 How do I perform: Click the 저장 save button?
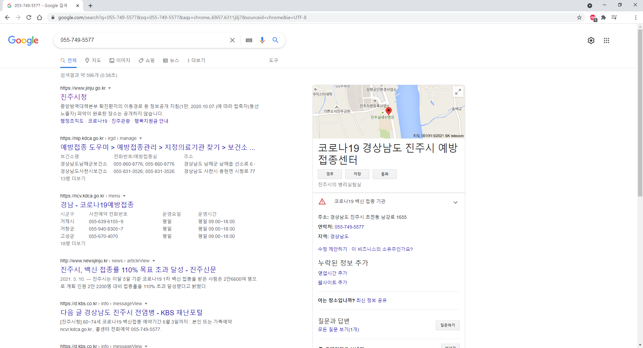[x=357, y=174]
